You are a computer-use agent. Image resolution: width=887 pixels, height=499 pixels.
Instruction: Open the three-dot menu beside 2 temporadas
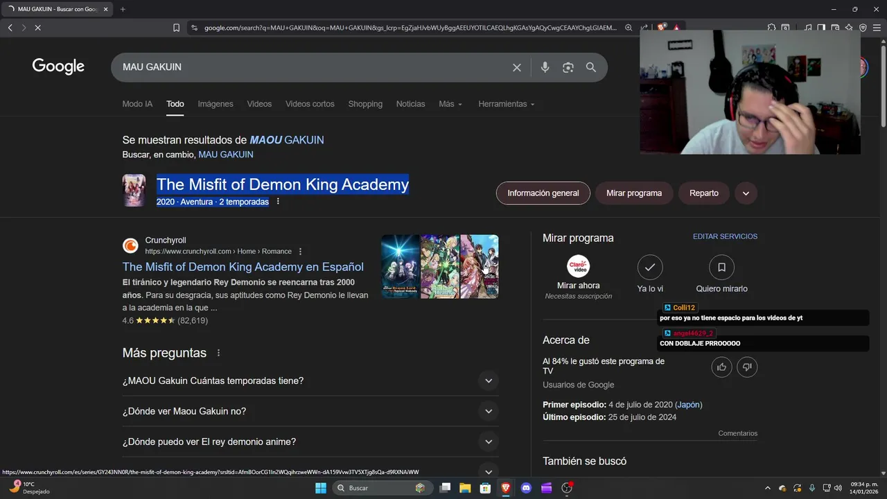pyautogui.click(x=278, y=202)
